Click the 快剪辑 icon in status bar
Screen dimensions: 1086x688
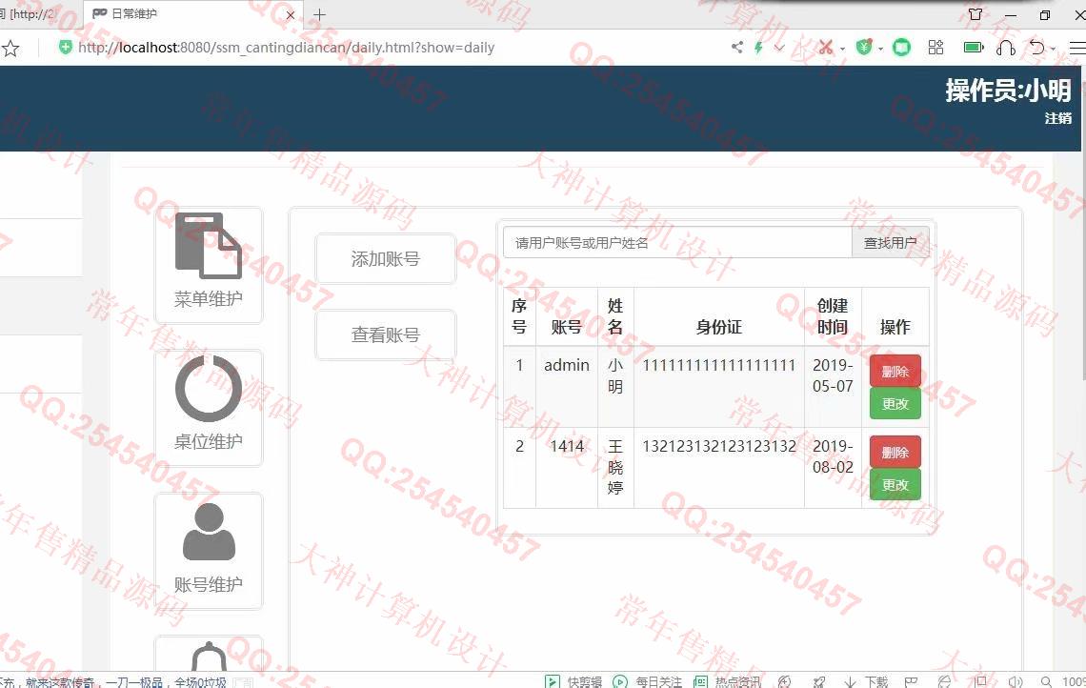pos(552,681)
